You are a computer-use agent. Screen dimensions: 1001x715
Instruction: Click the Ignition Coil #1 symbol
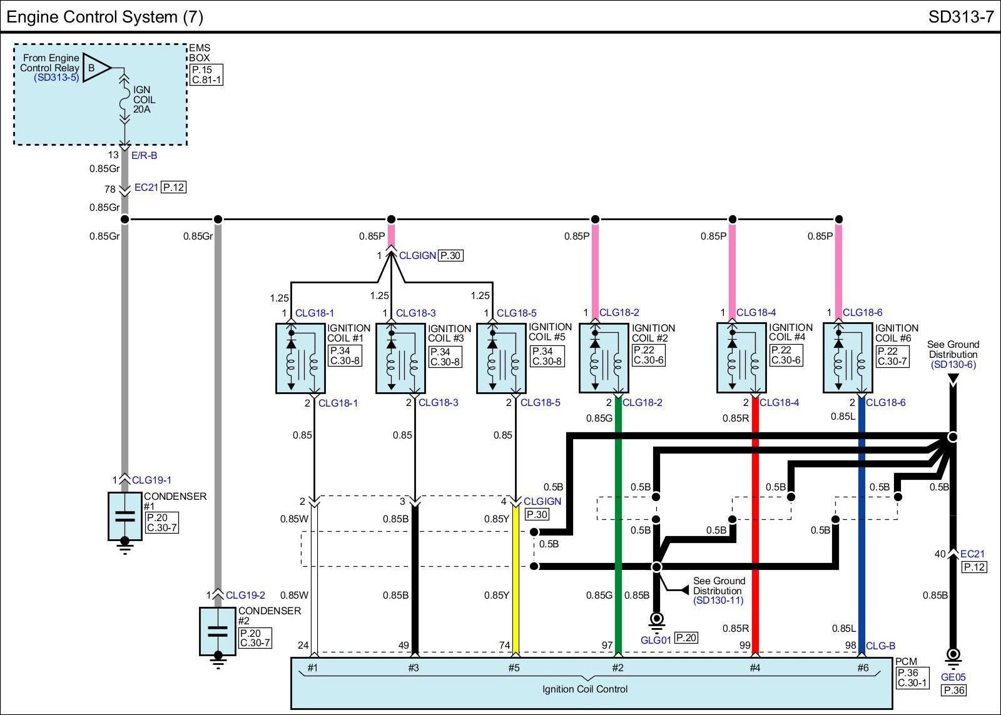coord(300,358)
